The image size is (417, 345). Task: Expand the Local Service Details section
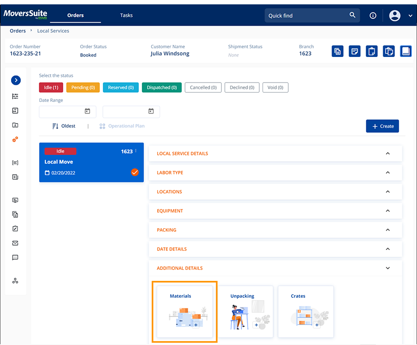click(275, 153)
